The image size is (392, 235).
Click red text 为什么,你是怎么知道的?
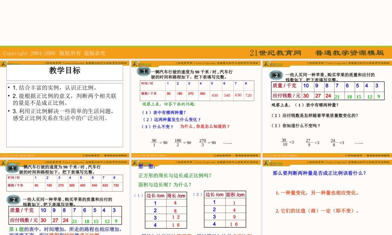205,127
